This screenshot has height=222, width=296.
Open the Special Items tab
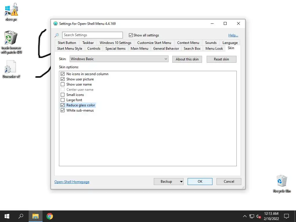(x=115, y=49)
